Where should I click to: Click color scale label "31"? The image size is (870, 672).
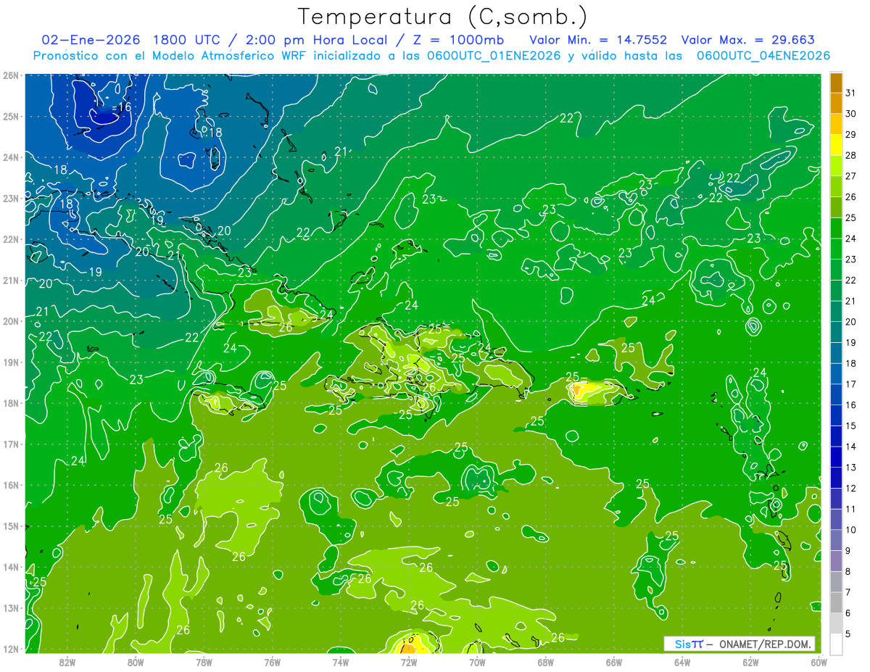click(850, 94)
